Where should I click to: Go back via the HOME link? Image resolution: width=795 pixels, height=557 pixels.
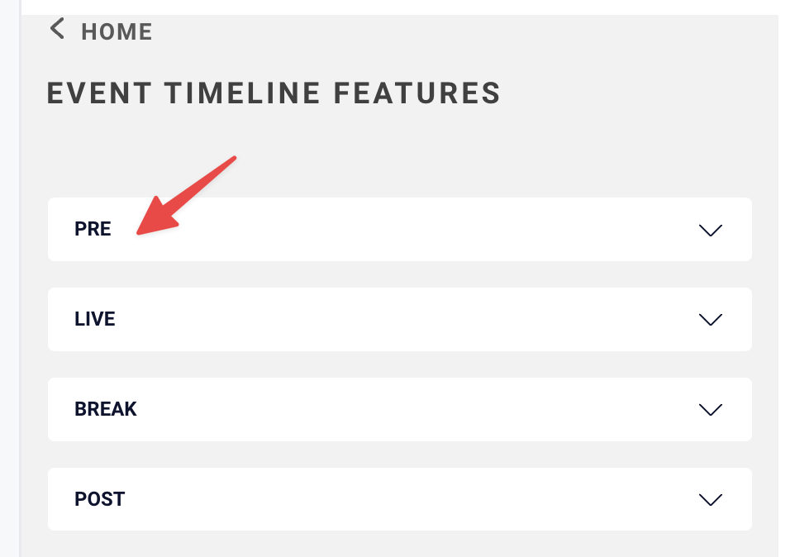click(x=117, y=32)
